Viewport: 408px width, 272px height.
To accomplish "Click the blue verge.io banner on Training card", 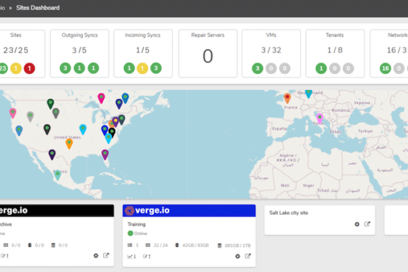I will click(x=189, y=211).
